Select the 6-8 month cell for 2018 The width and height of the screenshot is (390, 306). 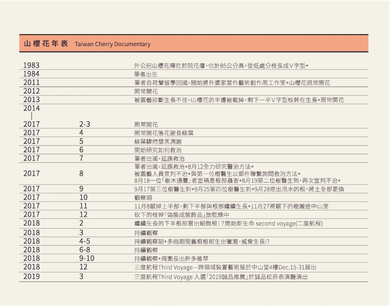[85, 250]
